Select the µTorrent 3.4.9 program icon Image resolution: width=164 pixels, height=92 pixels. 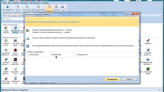[x=6, y=43]
